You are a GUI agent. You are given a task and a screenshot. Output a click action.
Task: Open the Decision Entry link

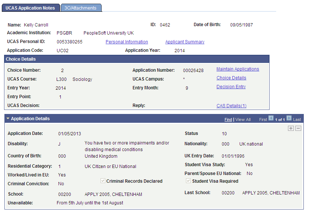coord(231,87)
